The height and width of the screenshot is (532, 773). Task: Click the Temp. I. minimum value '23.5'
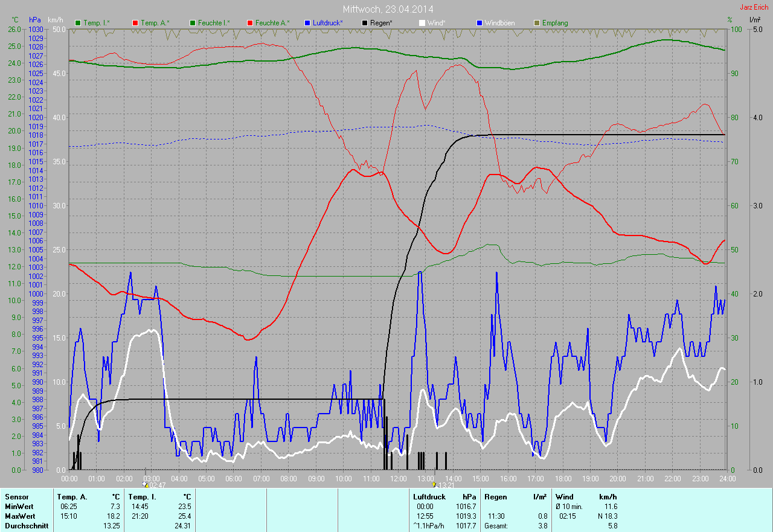pos(184,507)
